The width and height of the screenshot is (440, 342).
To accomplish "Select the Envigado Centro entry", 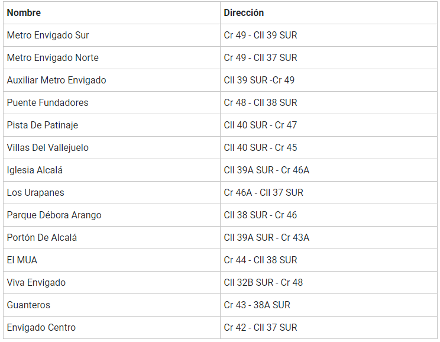I will coord(41,328).
